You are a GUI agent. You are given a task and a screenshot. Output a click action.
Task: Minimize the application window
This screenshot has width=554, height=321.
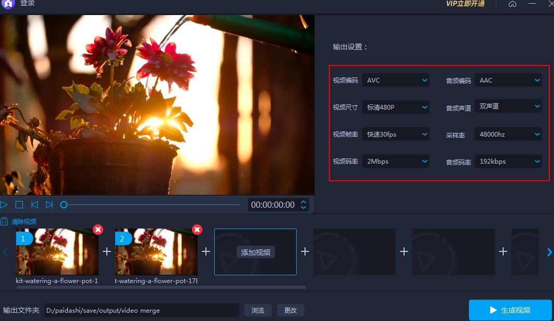[532, 4]
